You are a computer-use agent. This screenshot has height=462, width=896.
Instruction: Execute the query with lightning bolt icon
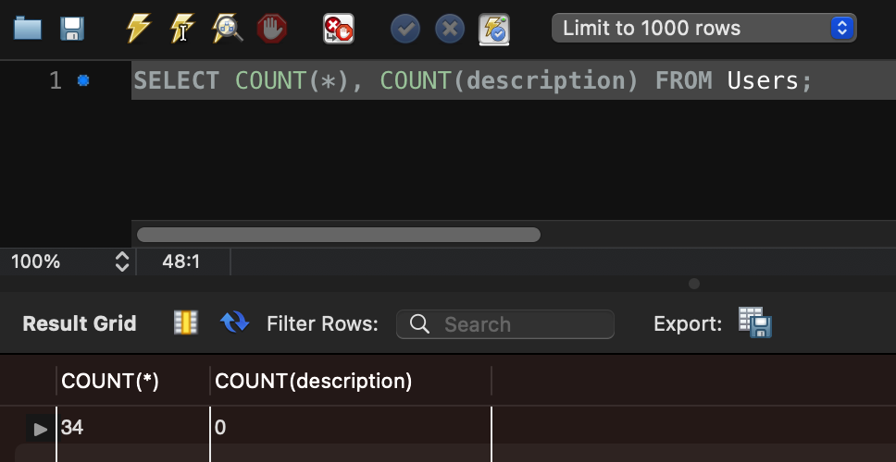[138, 29]
